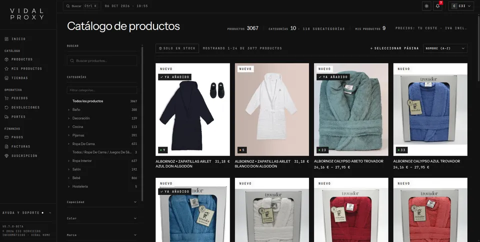This screenshot has width=480, height=242.
Task: Click the Pedidos cart icon
Action: 6,98
